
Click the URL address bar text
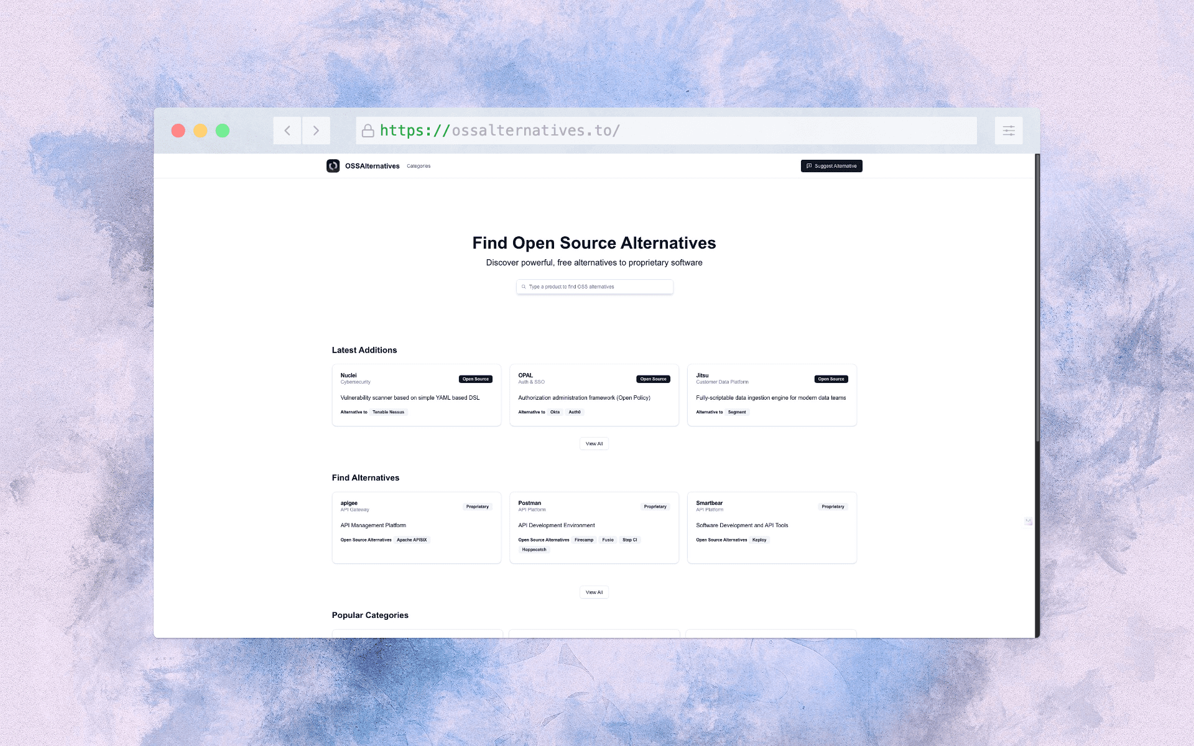(x=499, y=131)
